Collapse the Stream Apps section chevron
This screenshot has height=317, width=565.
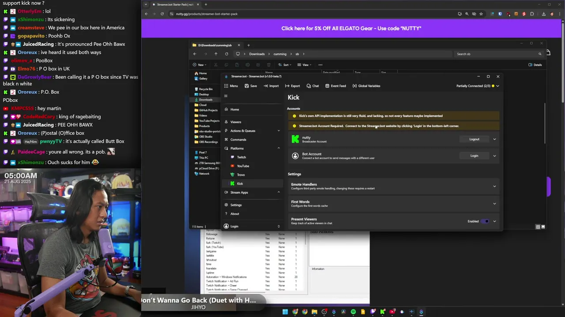pos(279,192)
